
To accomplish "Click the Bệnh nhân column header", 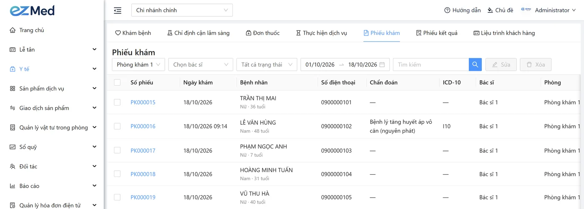I will (x=254, y=83).
